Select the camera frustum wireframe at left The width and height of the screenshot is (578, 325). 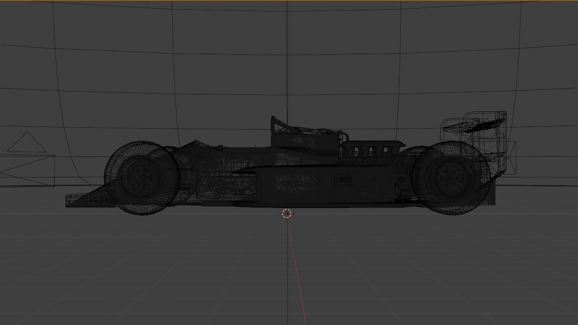pos(30,171)
